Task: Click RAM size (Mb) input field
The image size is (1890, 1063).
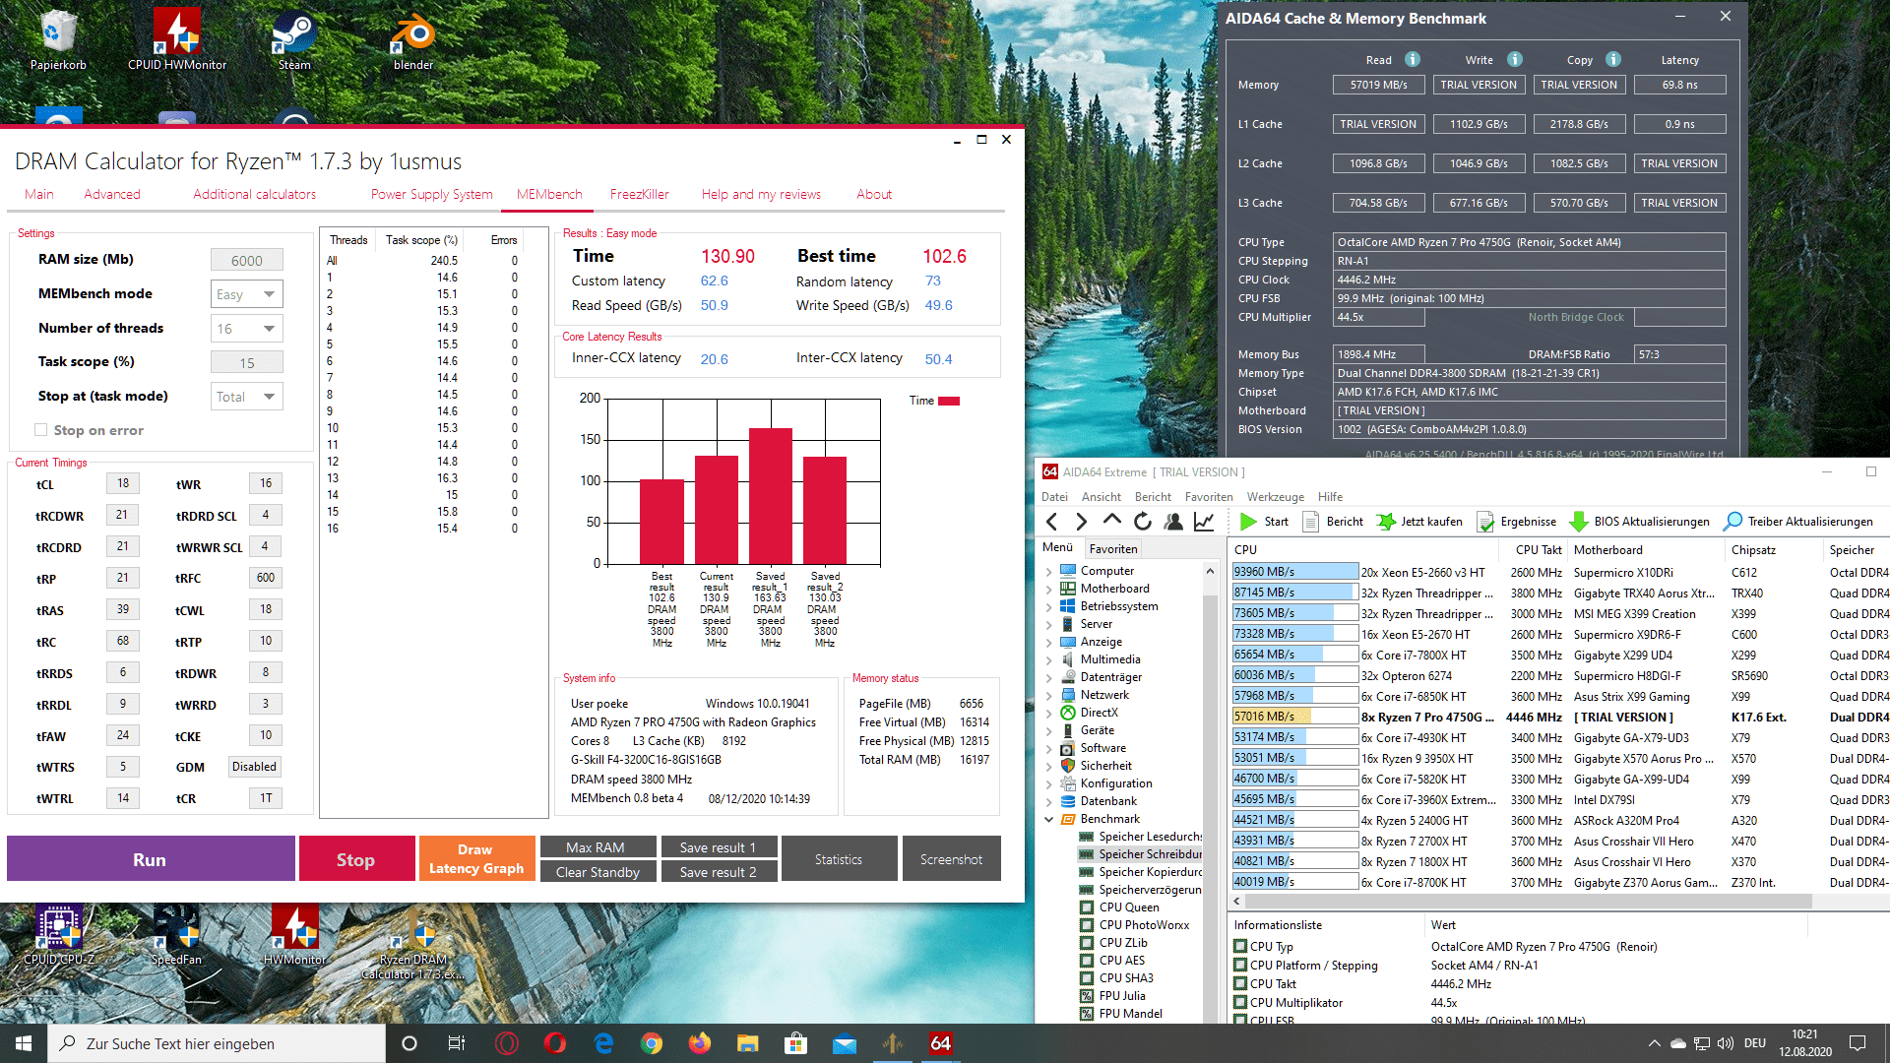Action: tap(247, 260)
